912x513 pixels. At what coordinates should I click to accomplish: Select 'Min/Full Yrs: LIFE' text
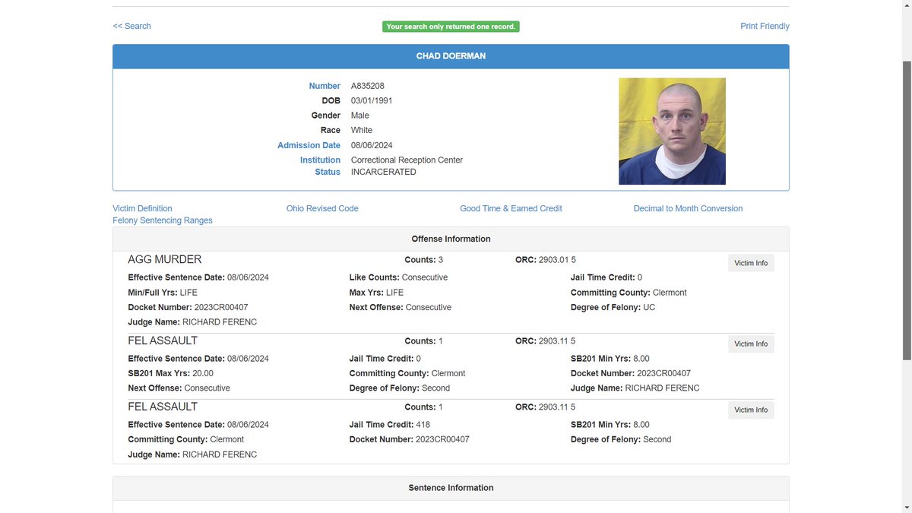(163, 293)
